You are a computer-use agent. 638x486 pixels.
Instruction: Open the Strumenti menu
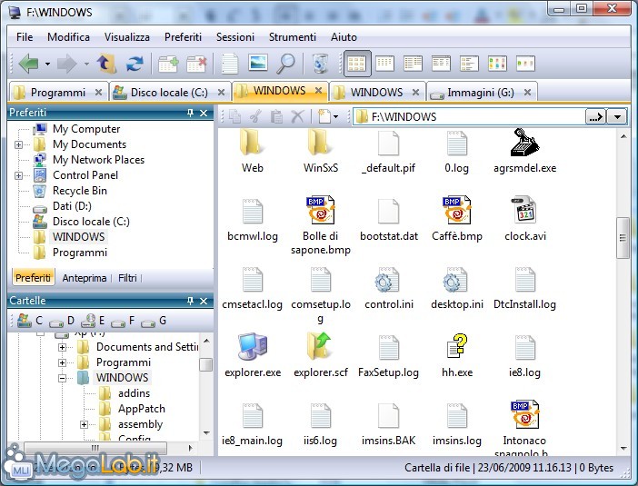point(292,37)
